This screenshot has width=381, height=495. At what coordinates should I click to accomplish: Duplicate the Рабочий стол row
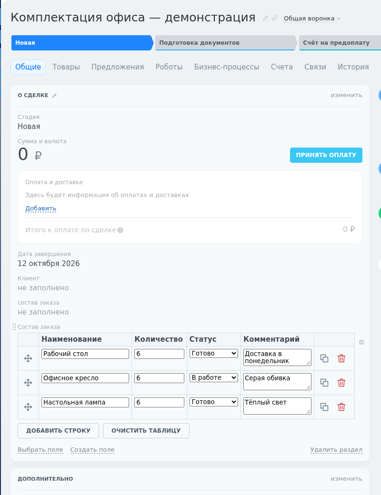click(324, 358)
